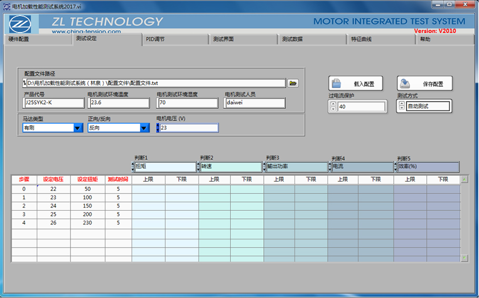Click the 电机电压 (V) input field
Image resolution: width=479 pixels, height=298 pixels.
point(188,128)
